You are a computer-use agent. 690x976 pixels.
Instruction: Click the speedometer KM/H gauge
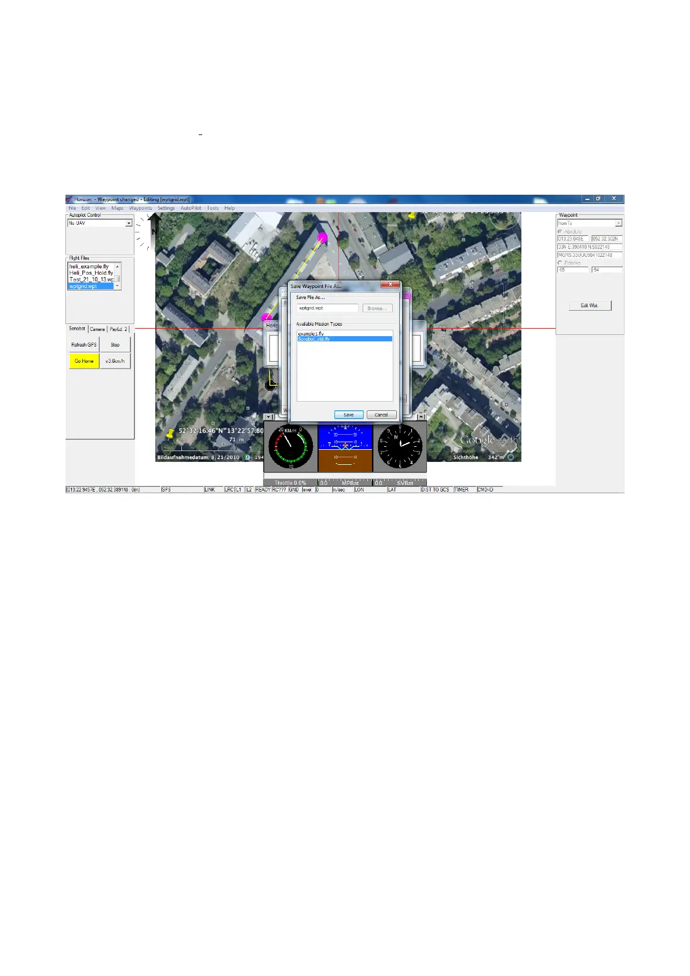pyautogui.click(x=291, y=447)
